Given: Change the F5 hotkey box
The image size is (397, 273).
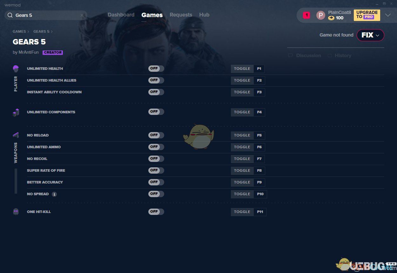Looking at the screenshot, I should coord(259,135).
